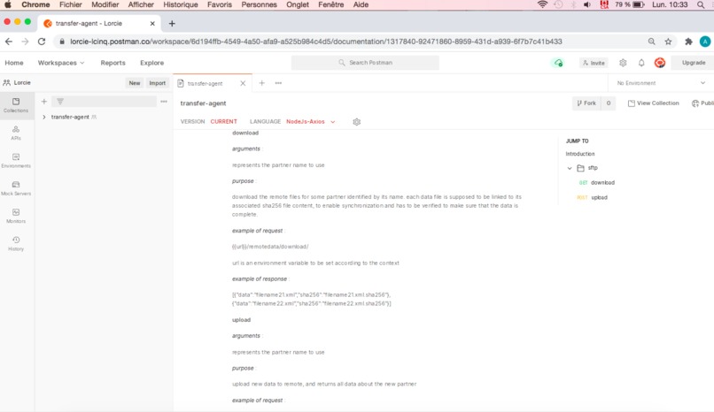This screenshot has width=714, height=412.
Task: Open the History sidebar panel
Action: tap(16, 243)
